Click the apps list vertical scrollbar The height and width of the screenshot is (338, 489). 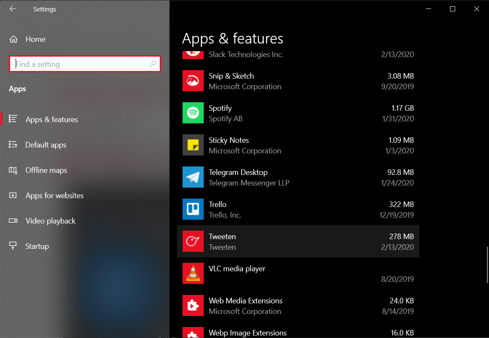(487, 265)
